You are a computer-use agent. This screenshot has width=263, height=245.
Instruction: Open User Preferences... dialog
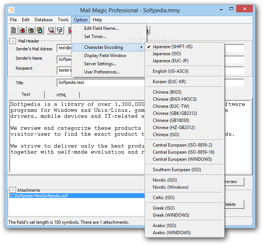108,72
